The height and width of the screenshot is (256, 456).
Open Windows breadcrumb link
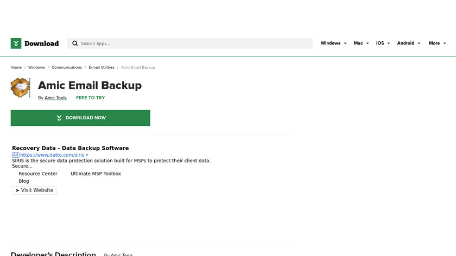pyautogui.click(x=36, y=67)
